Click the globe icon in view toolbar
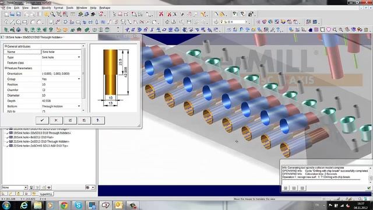Image resolution: width=373 pixels, height=210 pixels. 270,22
